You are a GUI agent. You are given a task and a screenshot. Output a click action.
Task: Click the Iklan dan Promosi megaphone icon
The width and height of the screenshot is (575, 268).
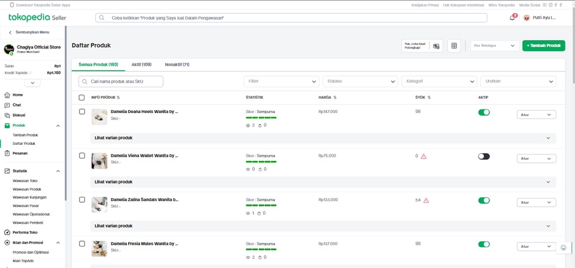click(7, 242)
